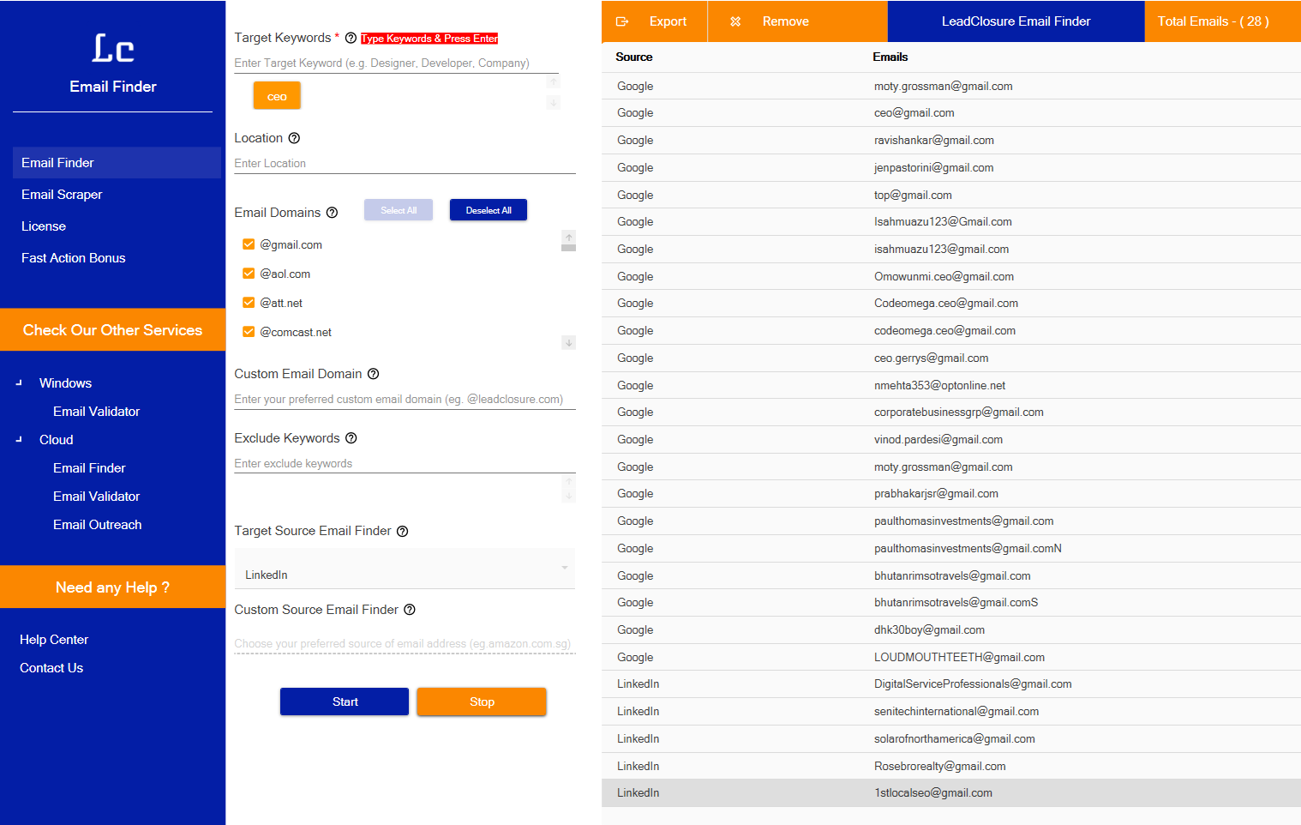Image resolution: width=1301 pixels, height=825 pixels.
Task: Open the Exclude Keywords help icon
Action: 351,438
